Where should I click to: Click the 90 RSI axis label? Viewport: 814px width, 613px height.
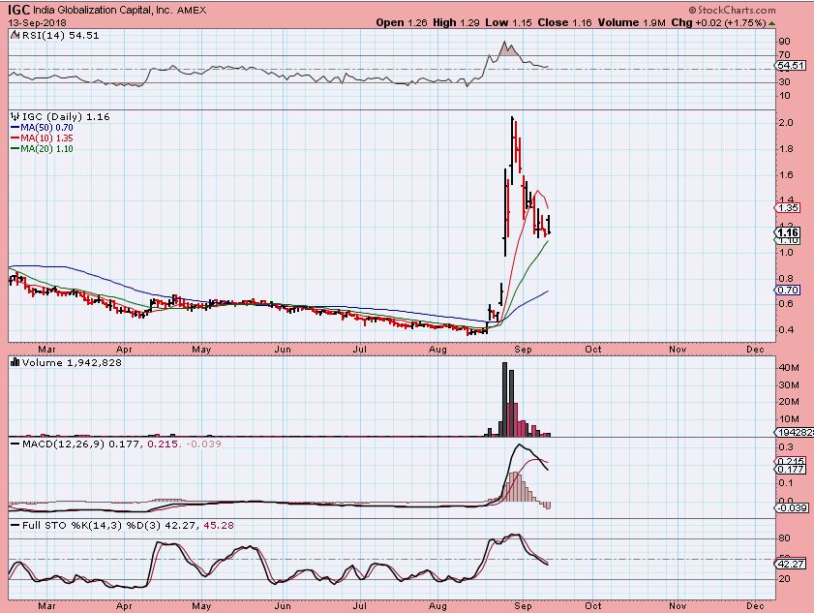[x=784, y=42]
